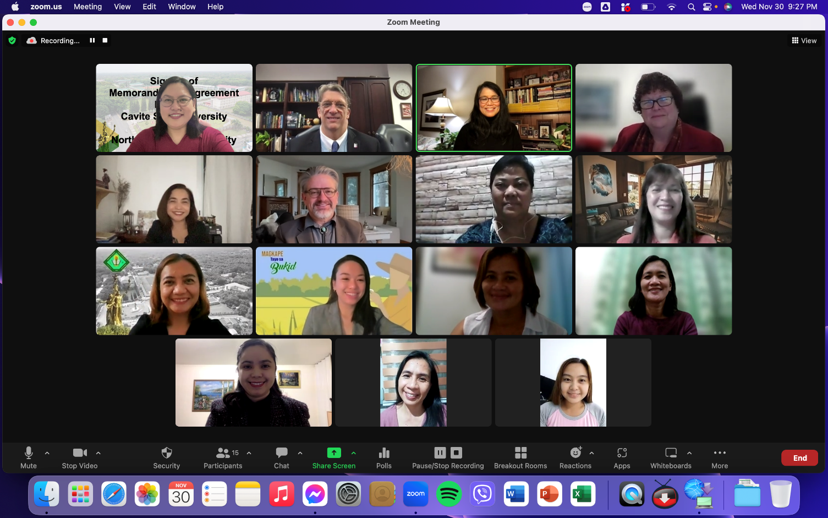The image size is (828, 518).
Task: Open Messenger from the Dock
Action: 315,494
